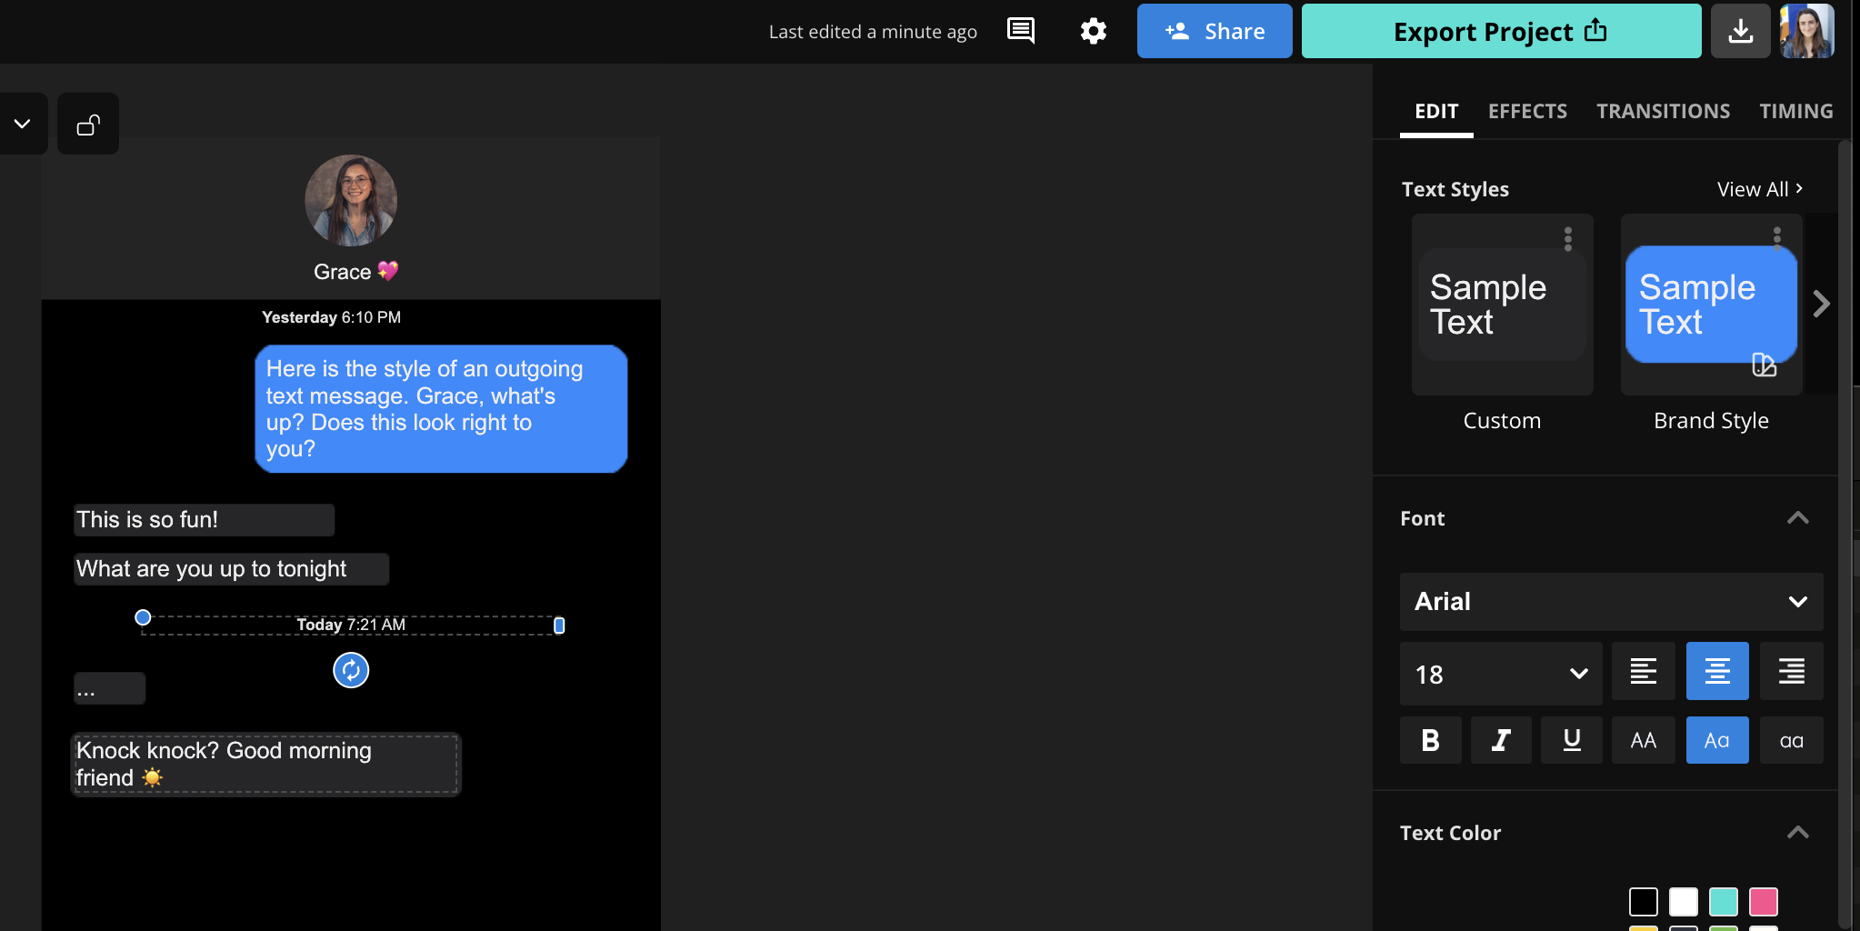This screenshot has height=931, width=1860.
Task: Click the 'Grace' contact name text
Action: [x=343, y=272]
